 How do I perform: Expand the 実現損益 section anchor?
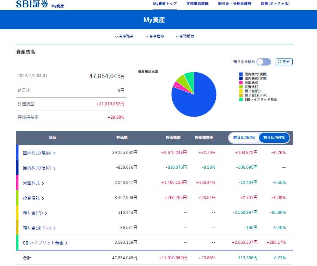185,36
